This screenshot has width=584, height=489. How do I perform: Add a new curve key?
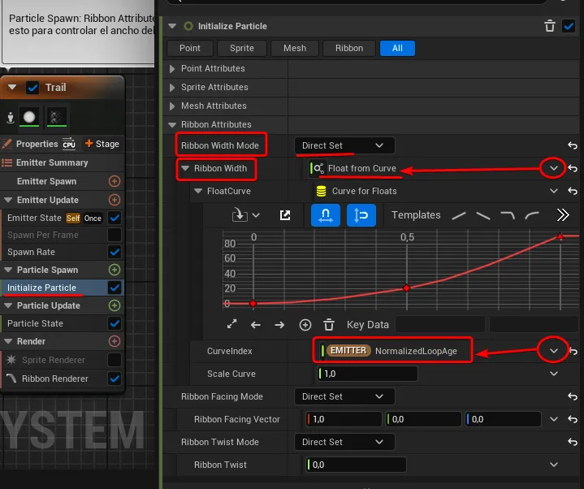click(x=305, y=325)
